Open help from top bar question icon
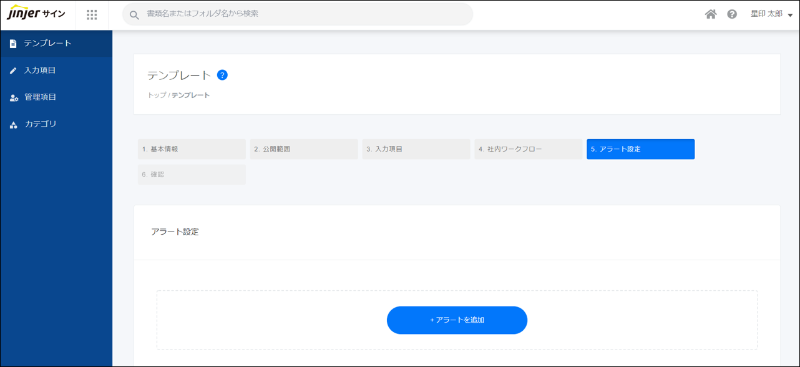 [x=732, y=14]
